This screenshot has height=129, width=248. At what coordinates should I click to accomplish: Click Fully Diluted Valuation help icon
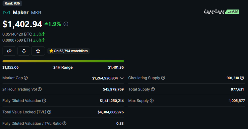pos(44,100)
